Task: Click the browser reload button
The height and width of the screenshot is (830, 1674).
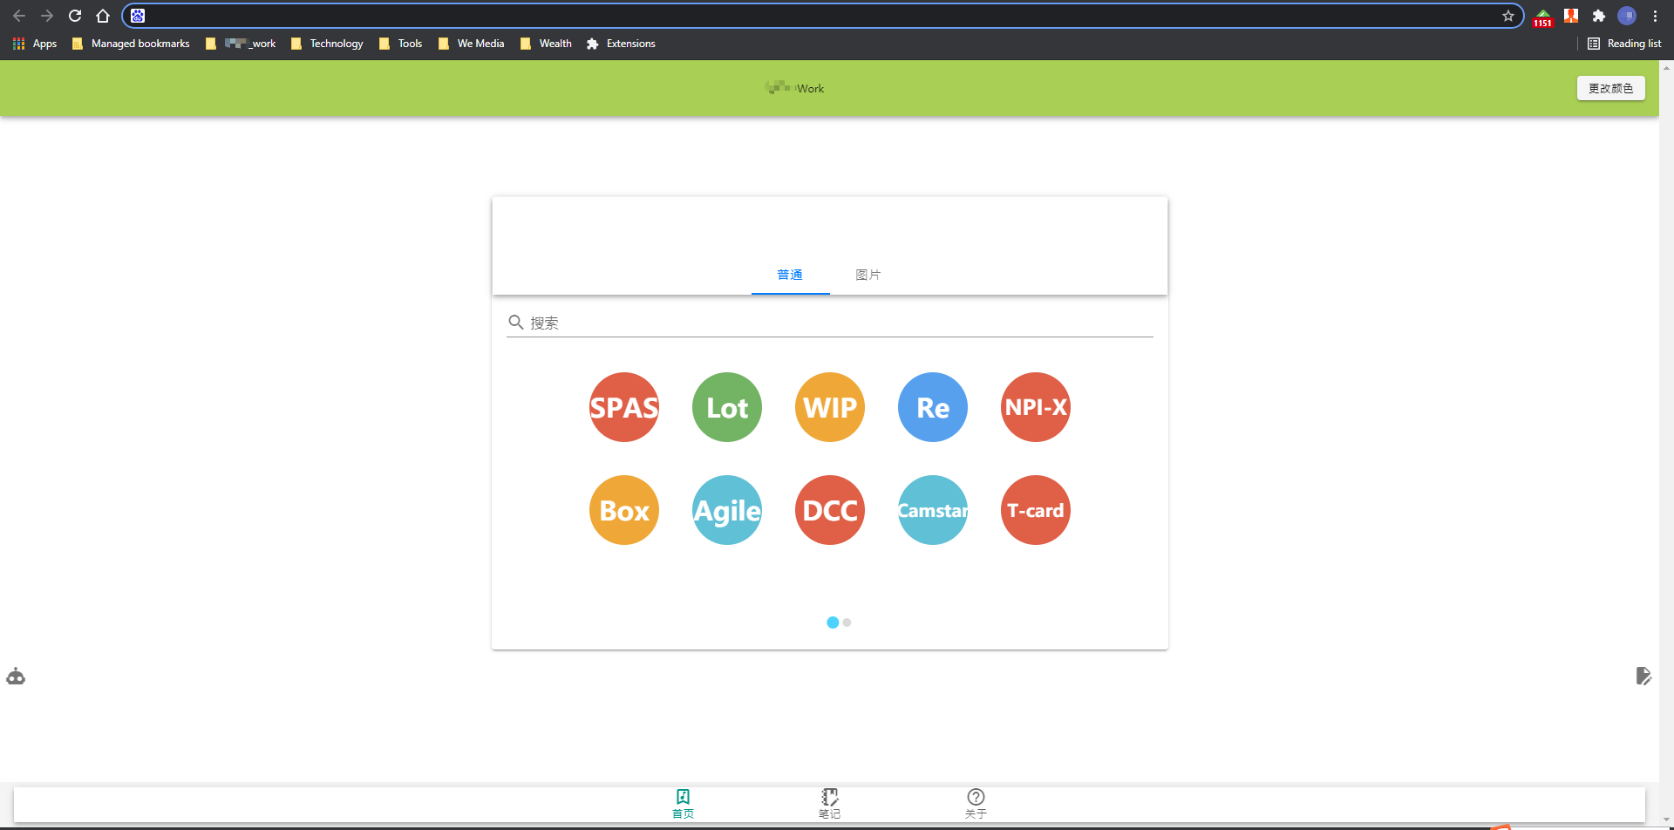Action: pyautogui.click(x=75, y=16)
